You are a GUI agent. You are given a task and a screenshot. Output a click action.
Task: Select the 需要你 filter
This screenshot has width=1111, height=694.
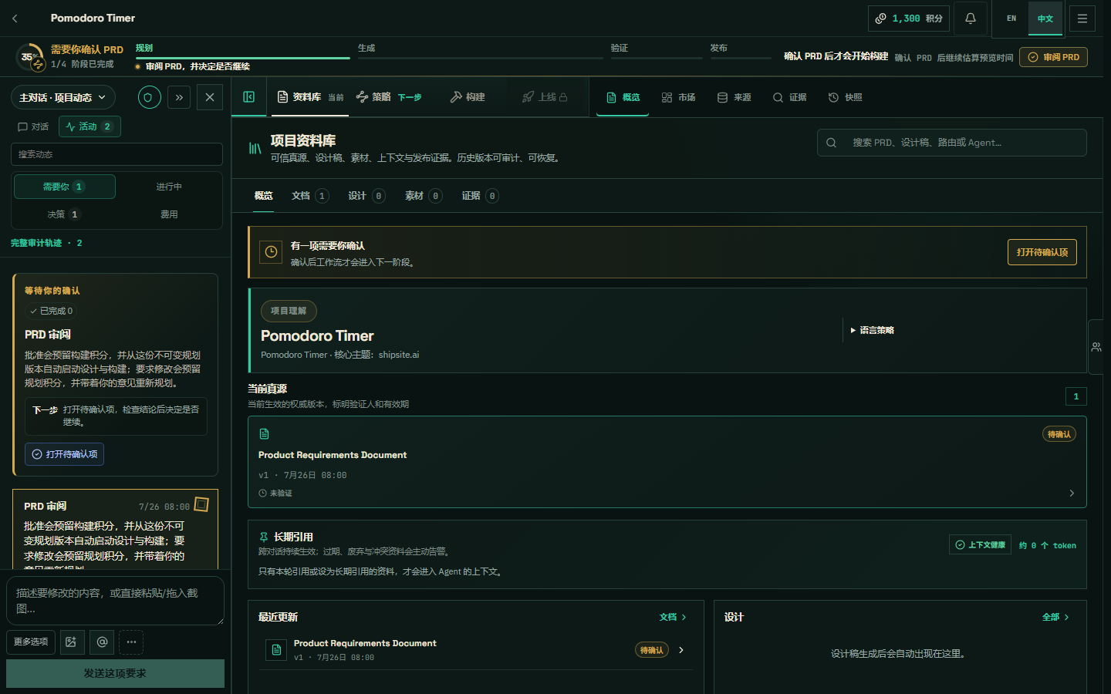[x=64, y=187]
